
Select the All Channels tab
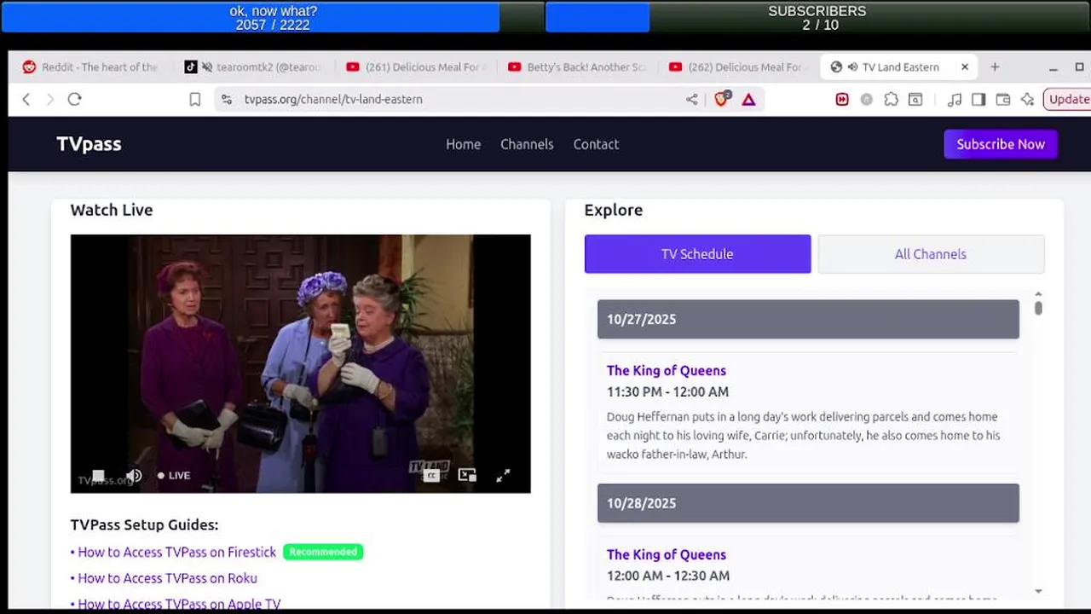pos(931,254)
